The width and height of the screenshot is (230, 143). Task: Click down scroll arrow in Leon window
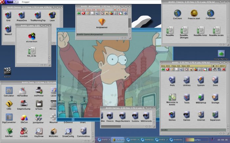49,61
